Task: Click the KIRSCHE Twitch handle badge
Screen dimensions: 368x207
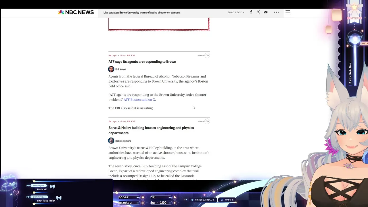Action: [x=227, y=200]
